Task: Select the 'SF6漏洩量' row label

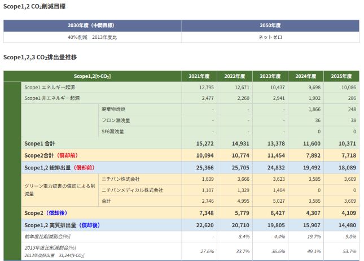Action: (113, 132)
